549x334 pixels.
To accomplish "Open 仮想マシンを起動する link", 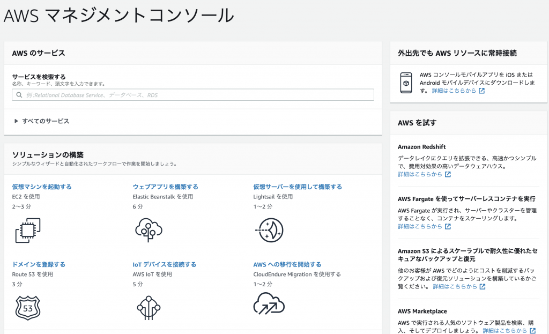I will [x=42, y=187].
